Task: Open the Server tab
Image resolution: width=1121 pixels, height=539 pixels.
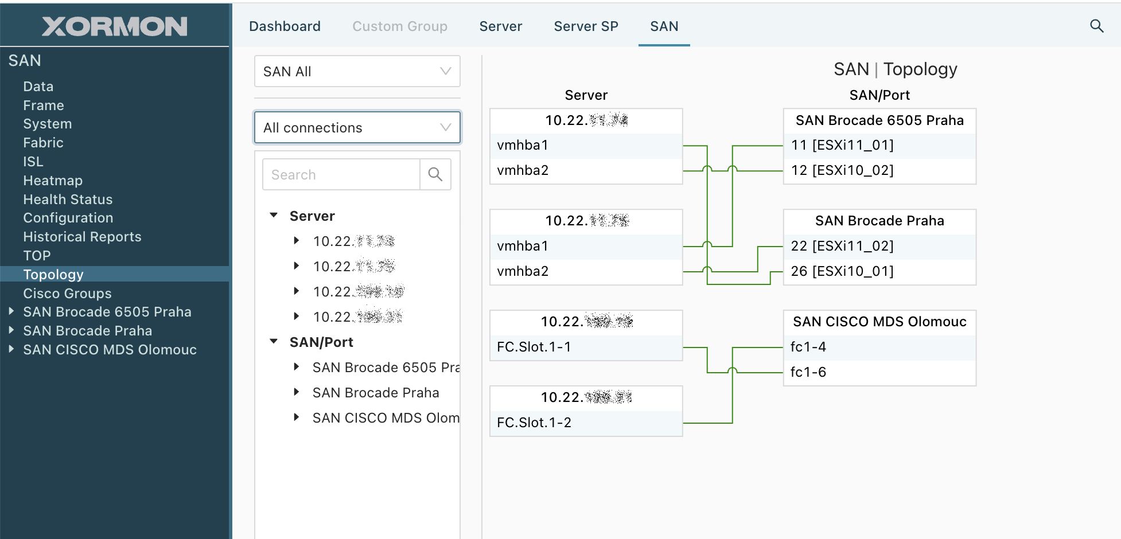Action: (x=500, y=26)
